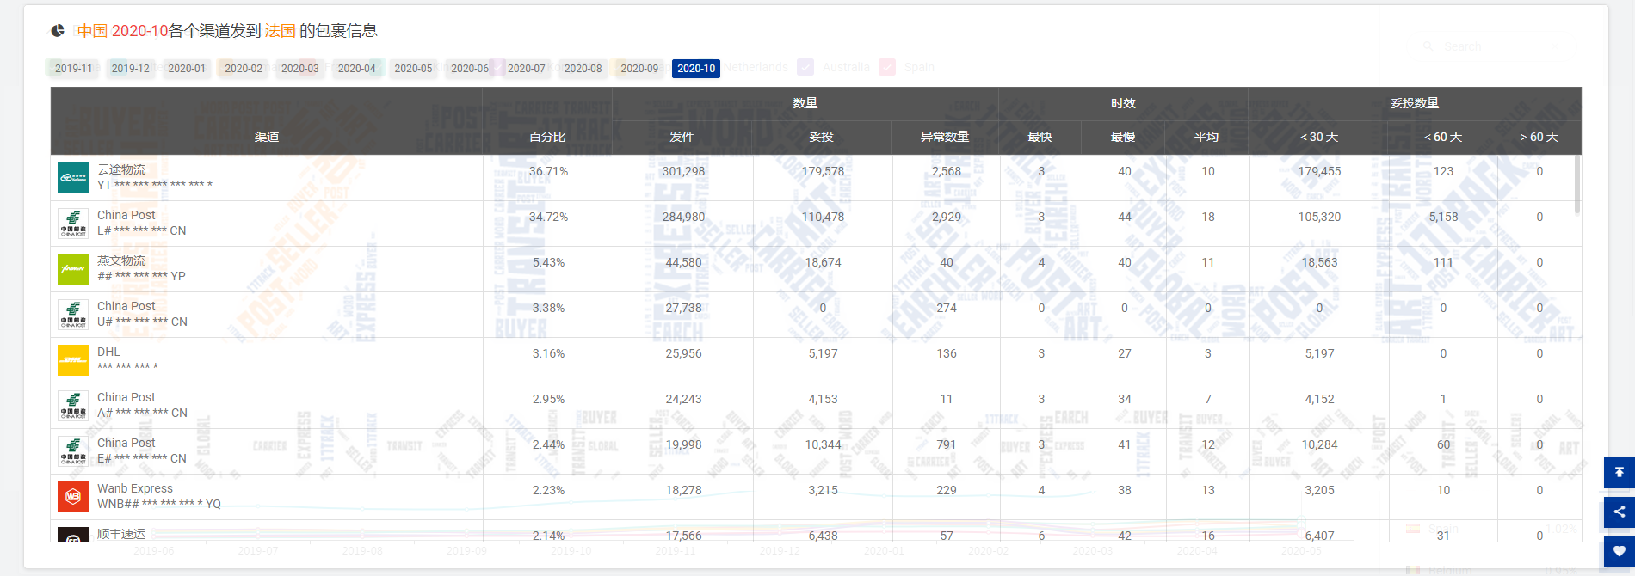This screenshot has height=576, width=1635.
Task: Click the table's vertical scrollbar thumb
Action: coord(1576,184)
